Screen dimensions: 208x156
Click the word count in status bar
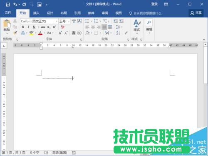tap(35, 153)
